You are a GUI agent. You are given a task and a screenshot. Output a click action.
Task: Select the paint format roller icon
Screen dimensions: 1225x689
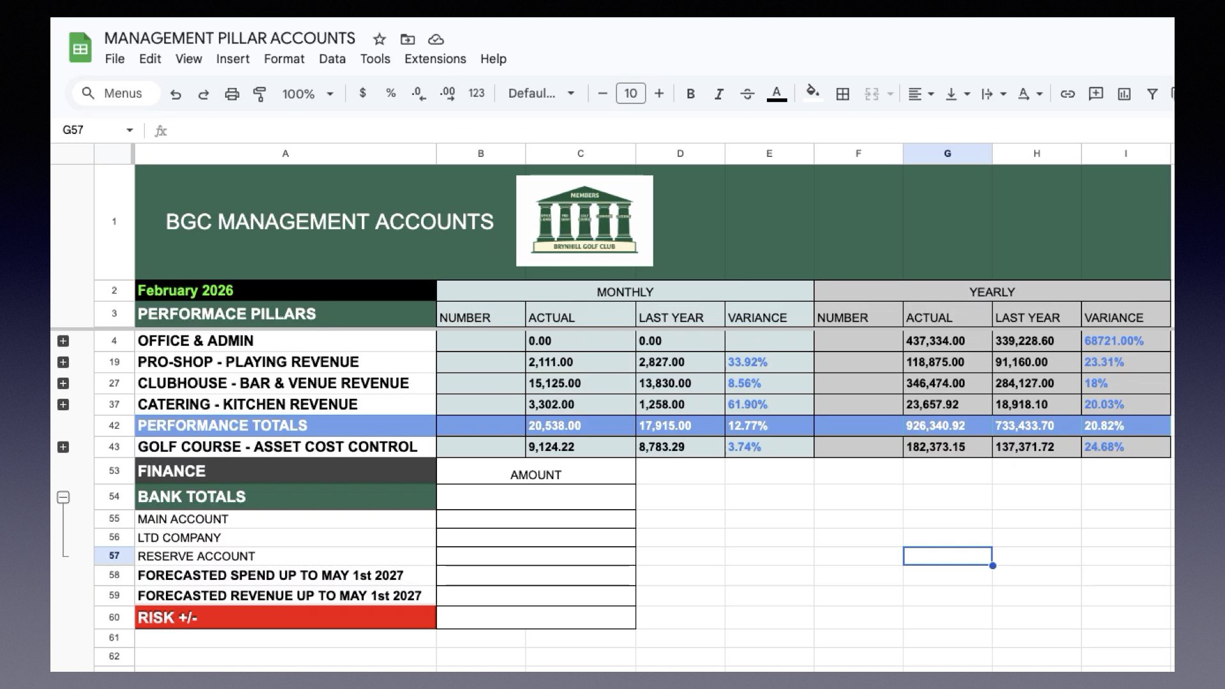(260, 94)
